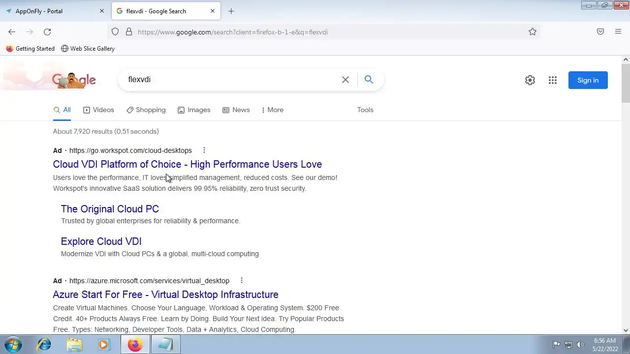Screen dimensions: 630x354
Task: Click the About 7,920 results text
Action: pyautogui.click(x=106, y=131)
